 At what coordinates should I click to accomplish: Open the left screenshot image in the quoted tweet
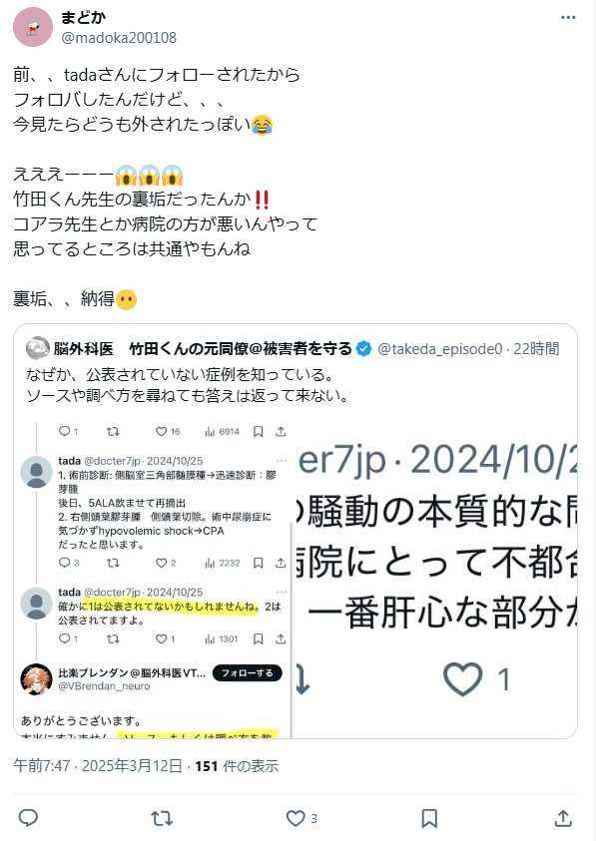tap(153, 579)
